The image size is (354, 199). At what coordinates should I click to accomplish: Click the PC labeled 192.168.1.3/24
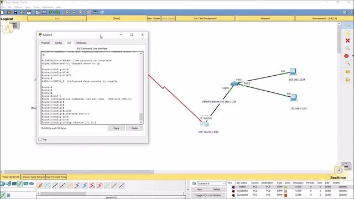pos(294,98)
